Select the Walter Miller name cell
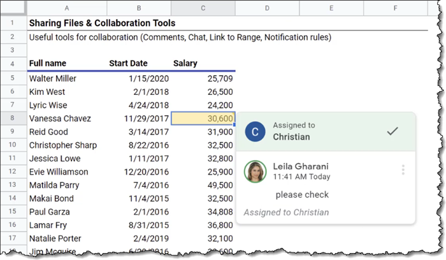Viewport: 446px width, 260px height. coord(53,78)
